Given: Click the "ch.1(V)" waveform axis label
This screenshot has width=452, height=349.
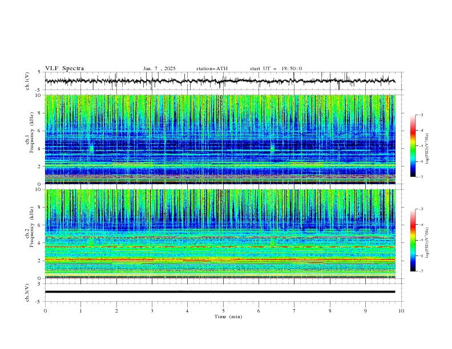Looking at the screenshot, I should pos(27,81).
